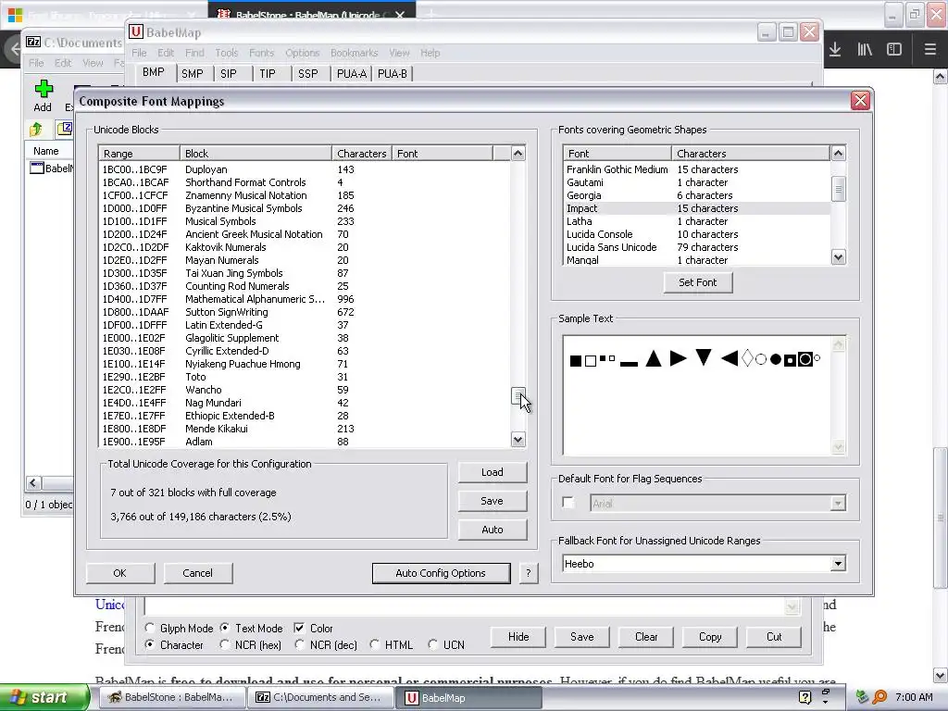The image size is (948, 711).
Task: Click the Windows start button
Action: click(x=44, y=697)
